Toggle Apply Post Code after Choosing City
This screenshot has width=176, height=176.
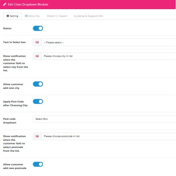(38, 101)
